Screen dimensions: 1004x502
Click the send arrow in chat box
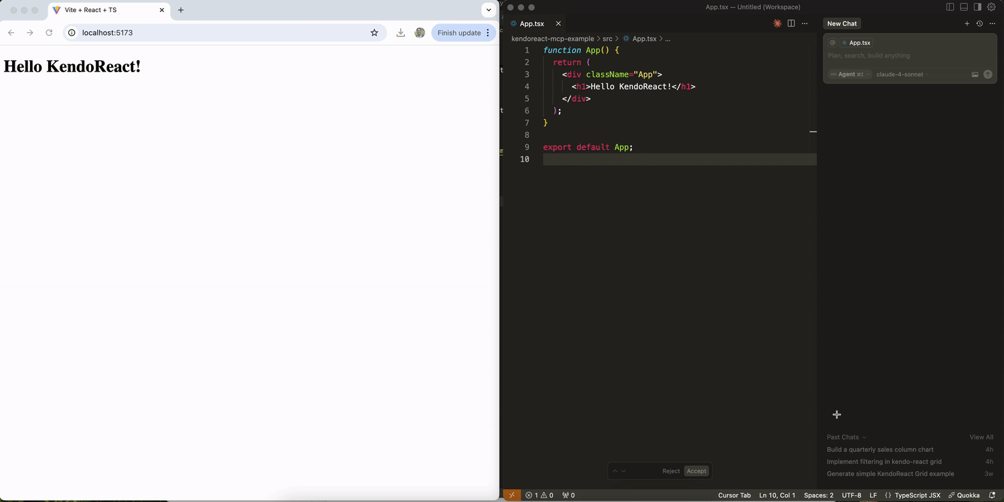pos(988,74)
